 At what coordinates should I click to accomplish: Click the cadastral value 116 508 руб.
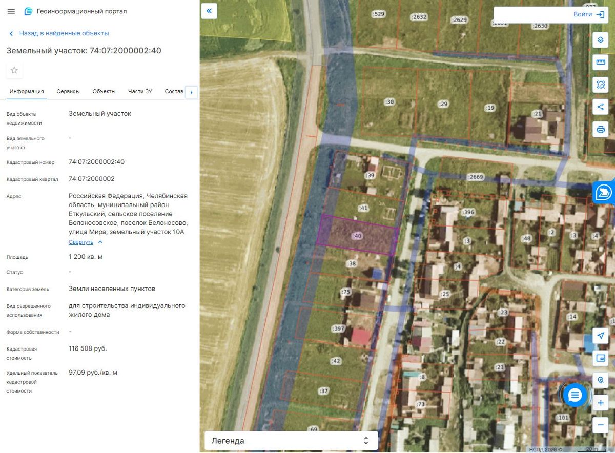click(x=88, y=348)
